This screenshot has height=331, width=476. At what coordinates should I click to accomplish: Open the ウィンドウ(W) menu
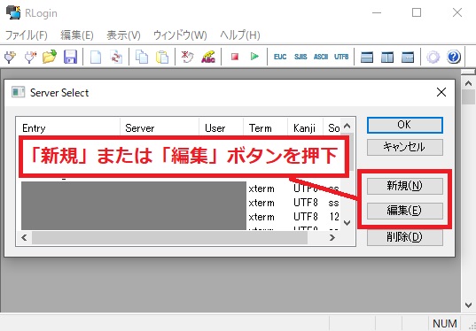[180, 35]
